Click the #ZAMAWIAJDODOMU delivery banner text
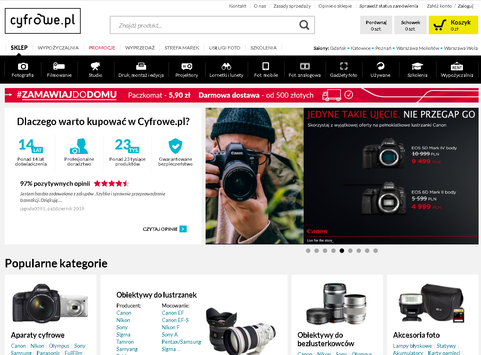 [x=67, y=95]
